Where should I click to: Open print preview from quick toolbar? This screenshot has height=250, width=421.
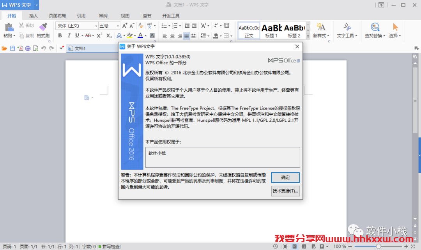[x=35, y=48]
